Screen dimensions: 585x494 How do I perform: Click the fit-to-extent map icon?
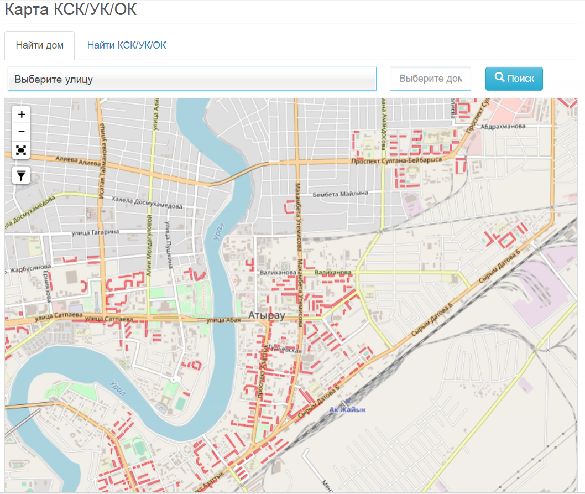(x=22, y=150)
